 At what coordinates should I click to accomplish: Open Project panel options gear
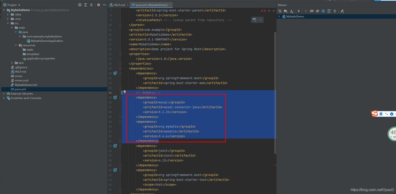click(98, 5)
